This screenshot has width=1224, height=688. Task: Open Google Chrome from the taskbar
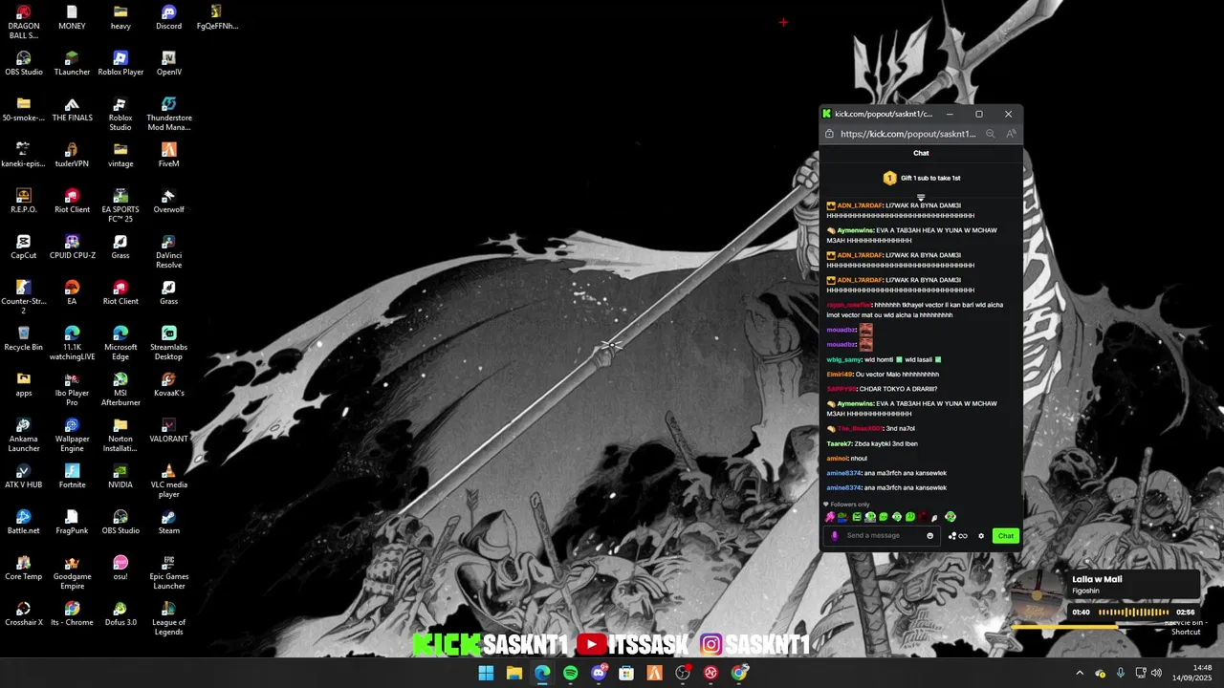click(x=739, y=673)
